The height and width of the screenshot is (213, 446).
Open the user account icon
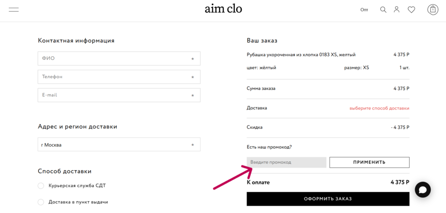coord(396,10)
